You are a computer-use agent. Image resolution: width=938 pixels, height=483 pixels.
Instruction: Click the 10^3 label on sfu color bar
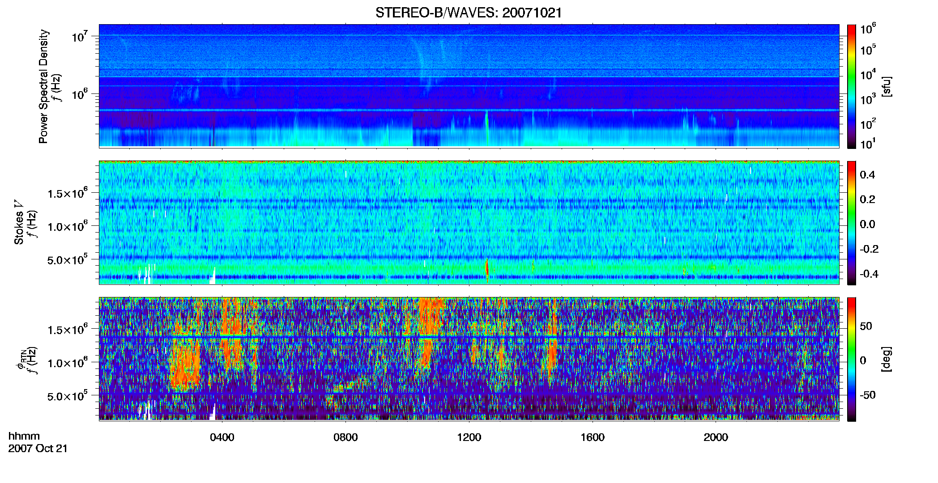[x=868, y=99]
